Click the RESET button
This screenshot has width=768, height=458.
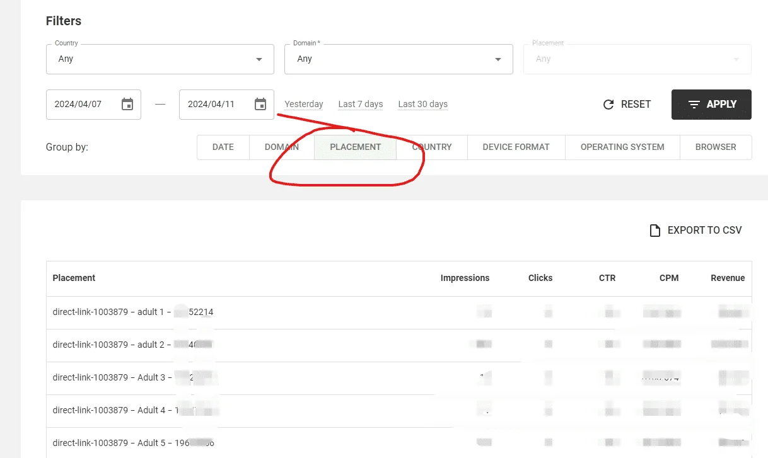[627, 105]
